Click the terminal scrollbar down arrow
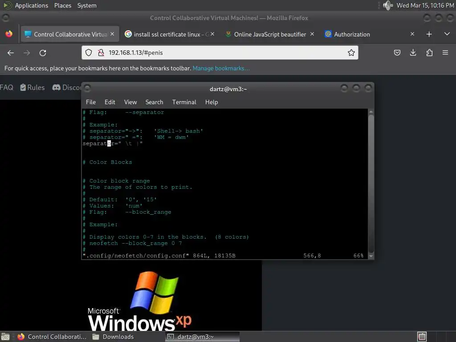Screen dimensions: 456x342 [371, 256]
